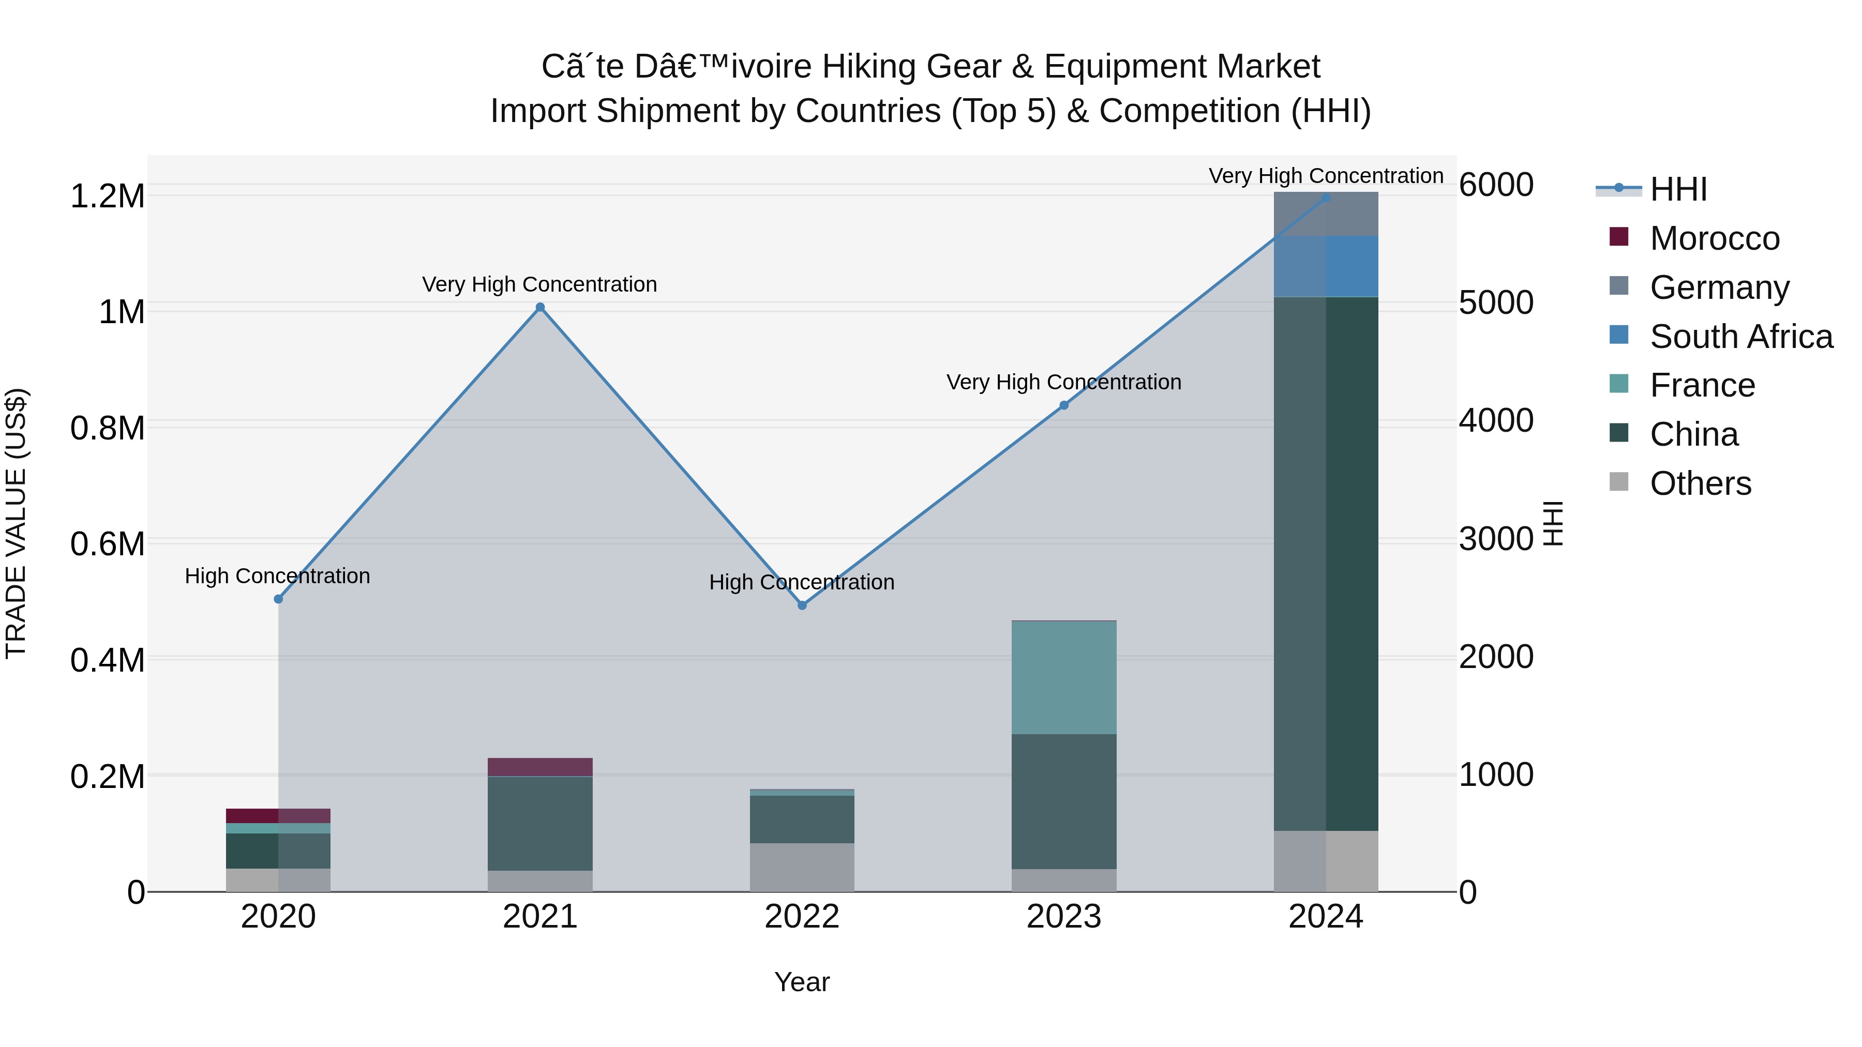This screenshot has width=1862, height=1047.
Task: Click the 0.4M left axis tick label
Action: (107, 660)
